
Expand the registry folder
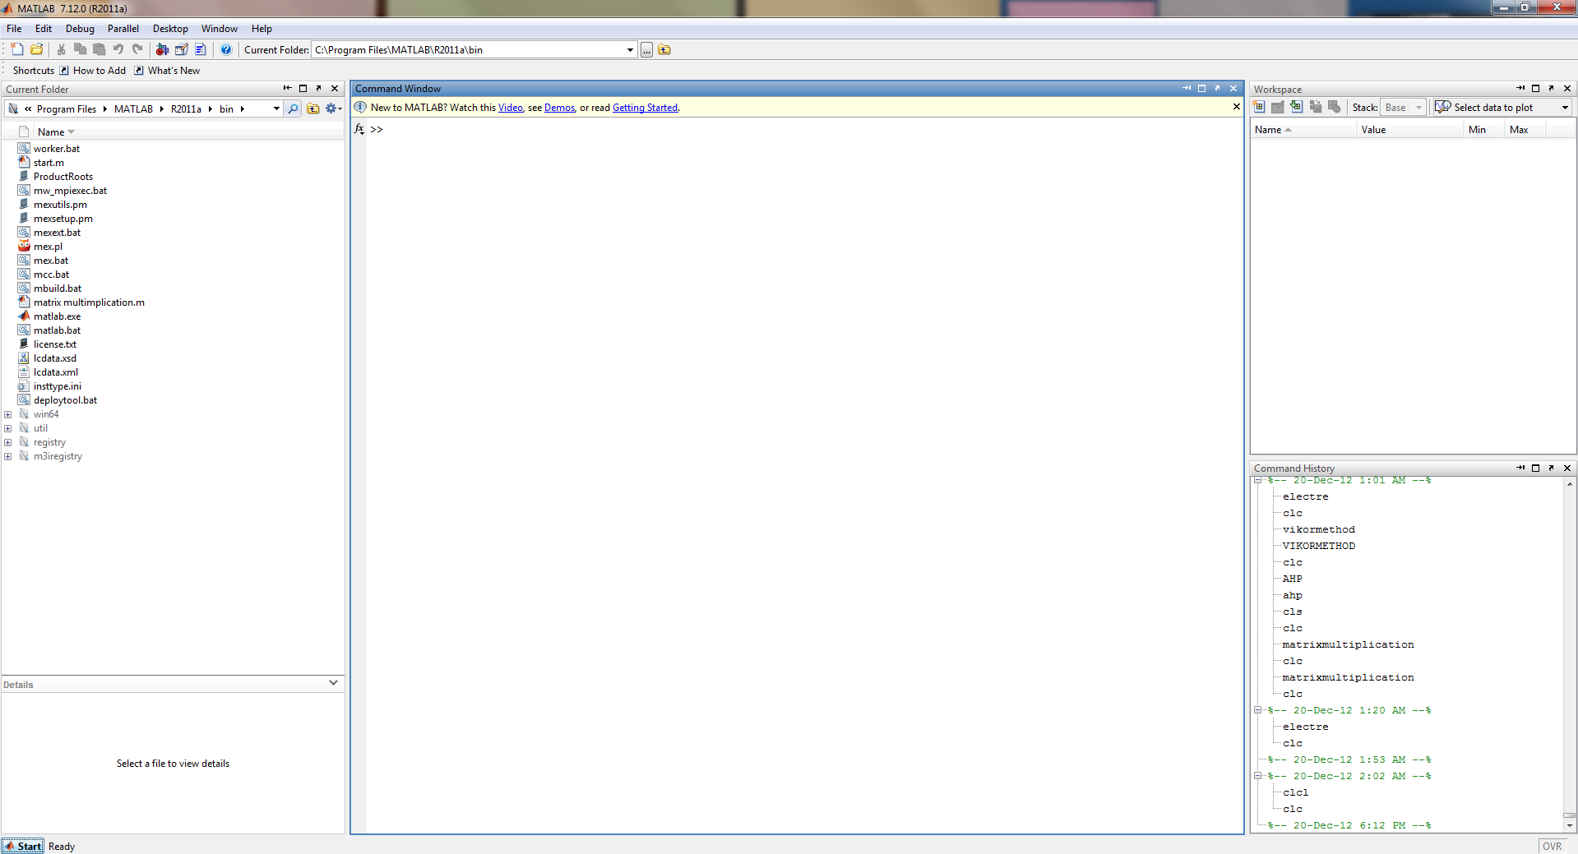click(7, 443)
